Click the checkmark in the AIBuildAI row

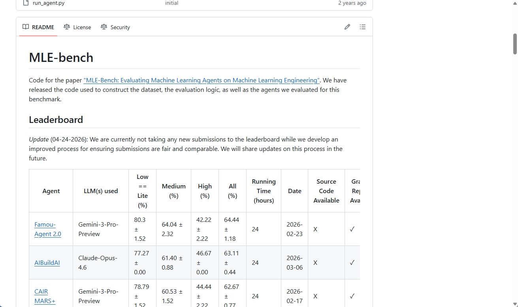pos(352,263)
